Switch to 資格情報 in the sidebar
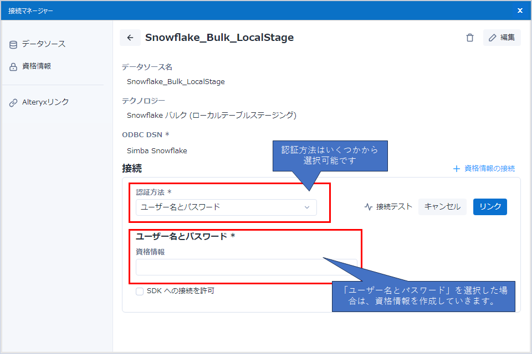The image size is (532, 354). (37, 66)
